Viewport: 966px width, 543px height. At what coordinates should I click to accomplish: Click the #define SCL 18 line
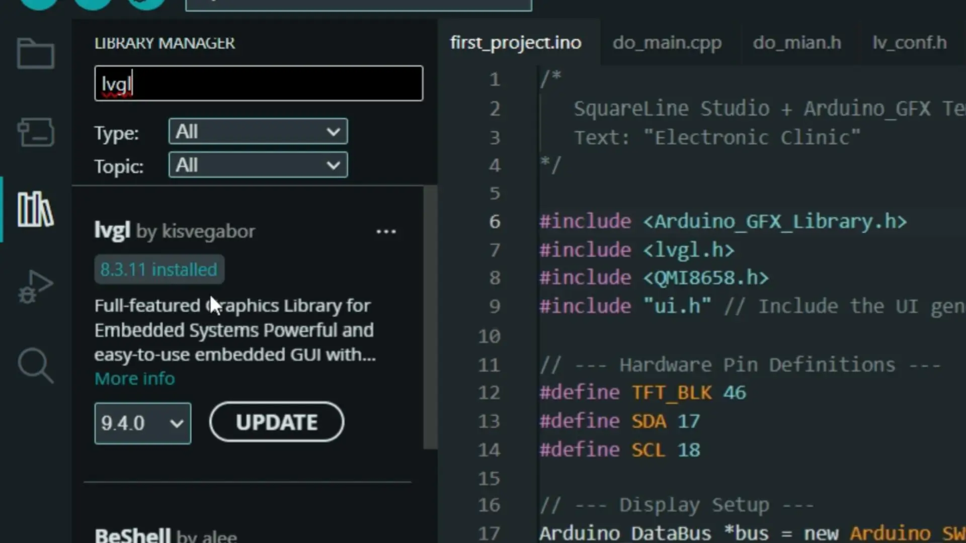click(x=619, y=450)
